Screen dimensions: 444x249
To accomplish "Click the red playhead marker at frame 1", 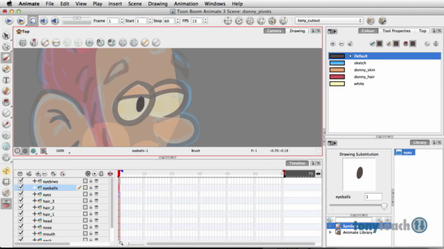I will click(119, 173).
